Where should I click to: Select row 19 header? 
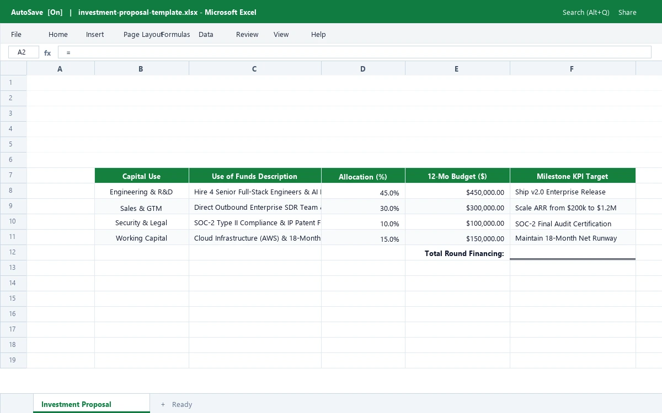point(13,360)
